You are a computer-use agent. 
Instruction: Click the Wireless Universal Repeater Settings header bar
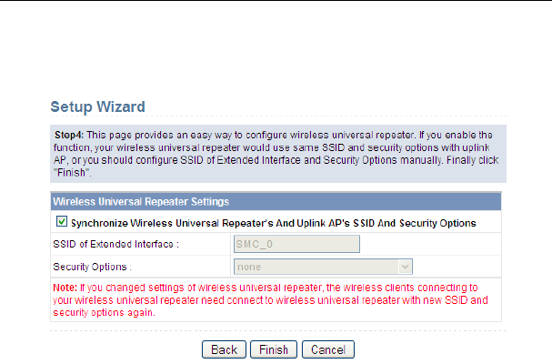275,201
